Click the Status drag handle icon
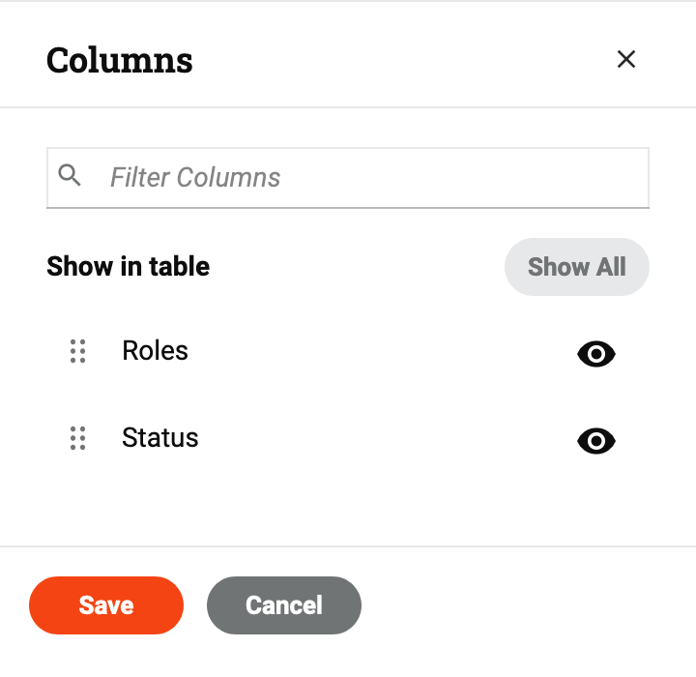Screen dimensions: 696x677 coord(78,439)
